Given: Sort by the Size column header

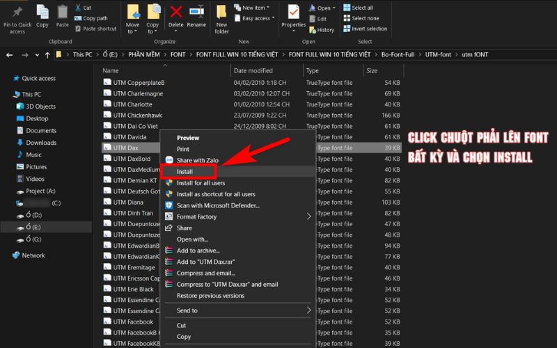Looking at the screenshot, I should click(372, 71).
